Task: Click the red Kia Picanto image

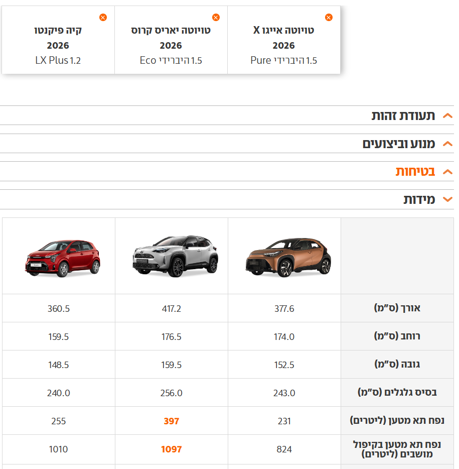Action: pyautogui.click(x=63, y=258)
